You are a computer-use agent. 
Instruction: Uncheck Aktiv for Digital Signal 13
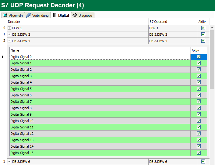(199, 140)
